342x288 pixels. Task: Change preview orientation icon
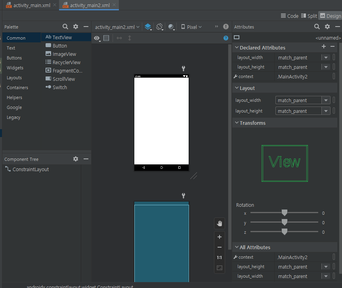click(160, 27)
